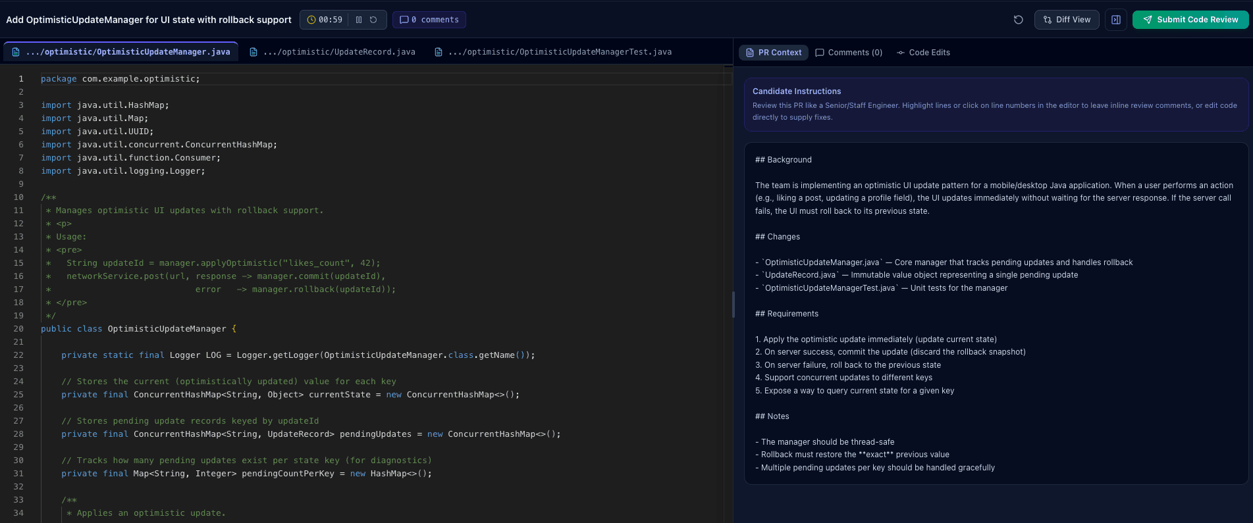The image size is (1253, 523).
Task: Switch to Diff View
Action: (x=1067, y=20)
